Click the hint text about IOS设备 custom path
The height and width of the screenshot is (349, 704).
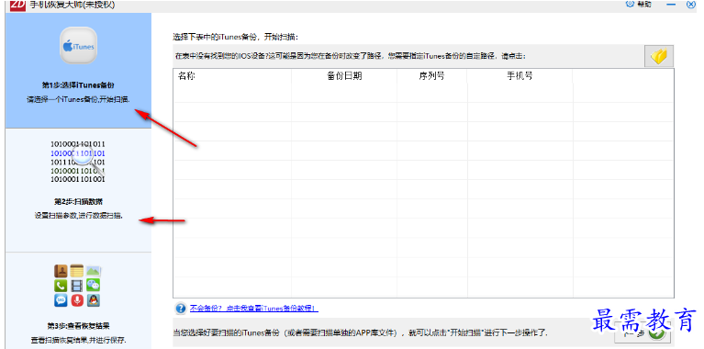351,57
